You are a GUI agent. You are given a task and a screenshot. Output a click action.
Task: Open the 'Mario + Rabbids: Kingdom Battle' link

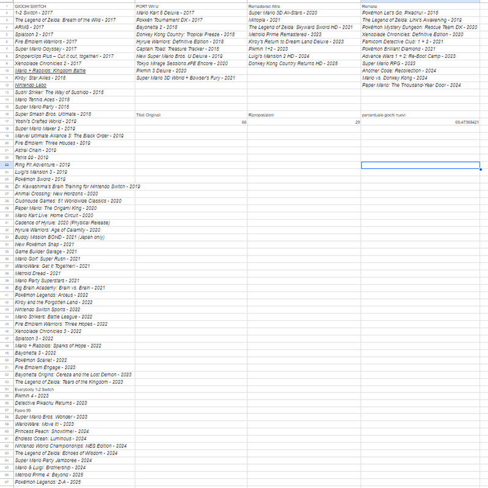pyautogui.click(x=50, y=71)
